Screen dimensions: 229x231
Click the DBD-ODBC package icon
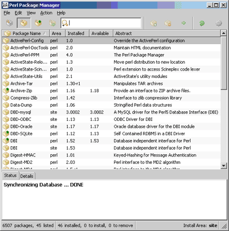pyautogui.click(x=6, y=119)
